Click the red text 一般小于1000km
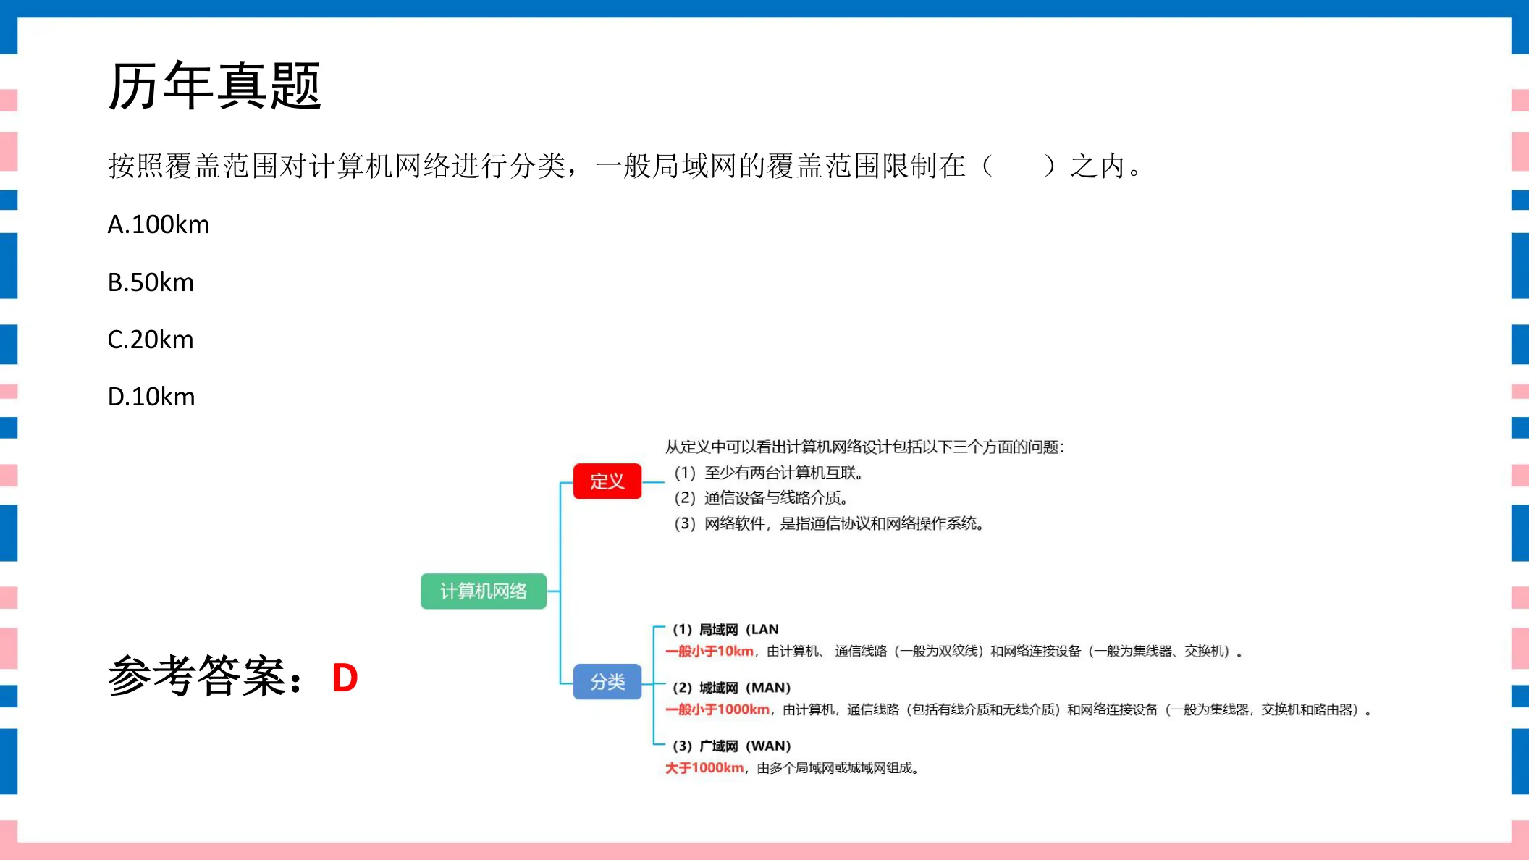The height and width of the screenshot is (860, 1529). point(717,709)
